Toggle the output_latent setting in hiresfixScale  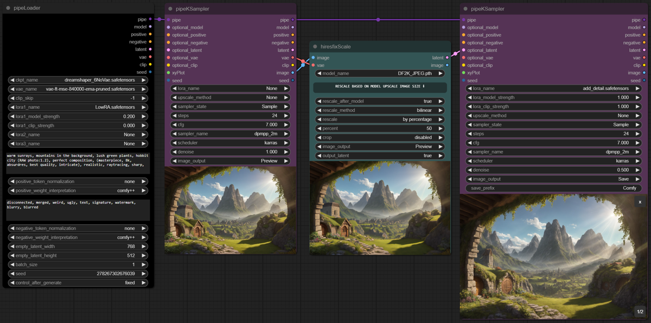point(380,155)
